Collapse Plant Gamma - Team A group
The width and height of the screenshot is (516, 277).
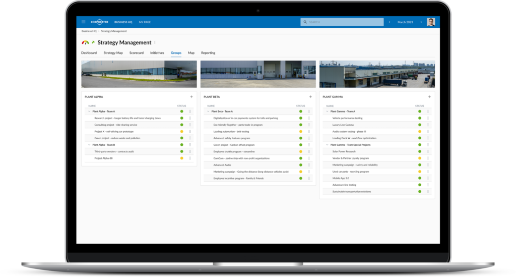[327, 112]
